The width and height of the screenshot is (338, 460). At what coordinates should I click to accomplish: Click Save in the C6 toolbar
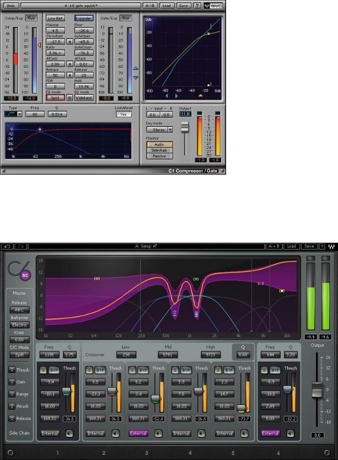(x=309, y=247)
